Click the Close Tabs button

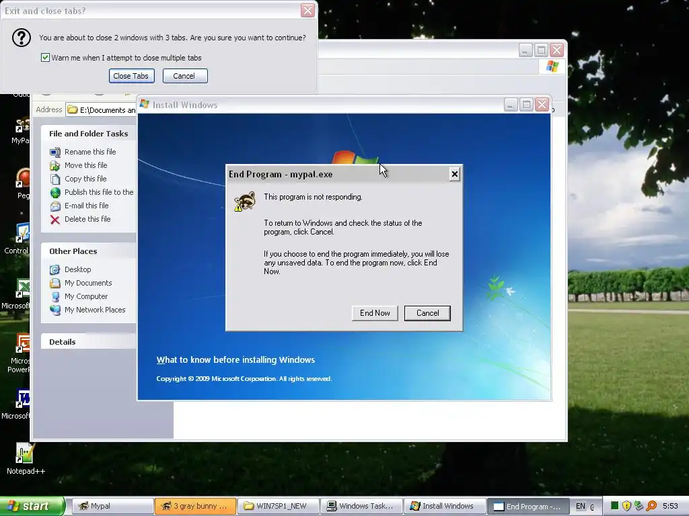[131, 76]
